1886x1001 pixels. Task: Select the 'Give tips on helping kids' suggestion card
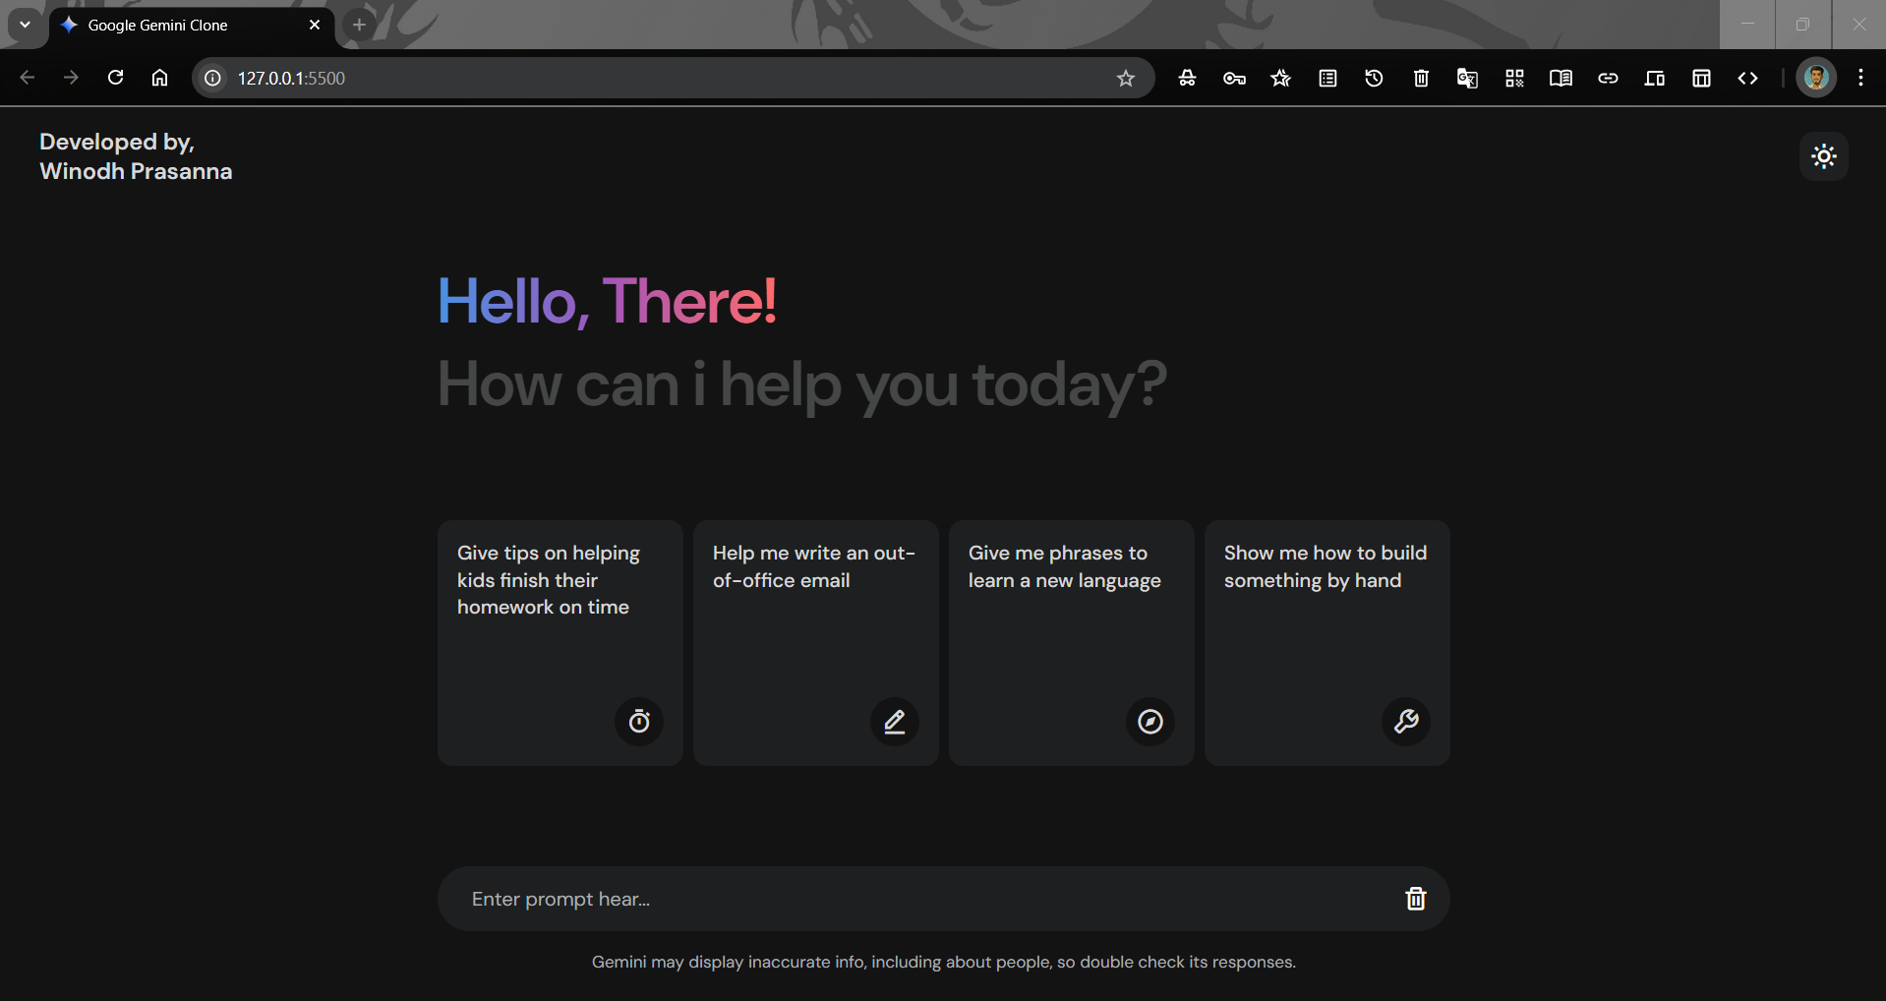click(560, 643)
